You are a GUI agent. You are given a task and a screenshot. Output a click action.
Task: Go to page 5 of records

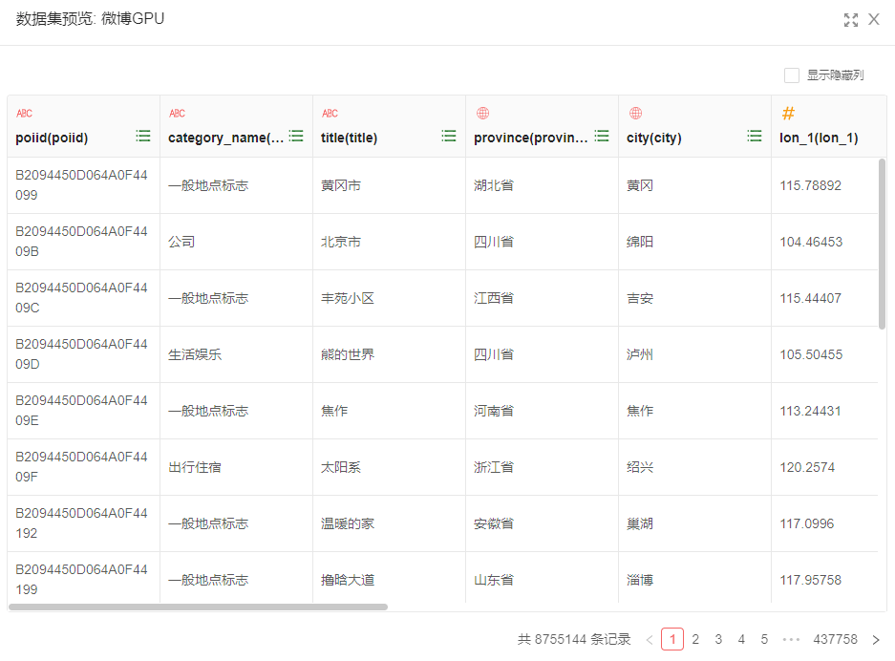pyautogui.click(x=764, y=639)
